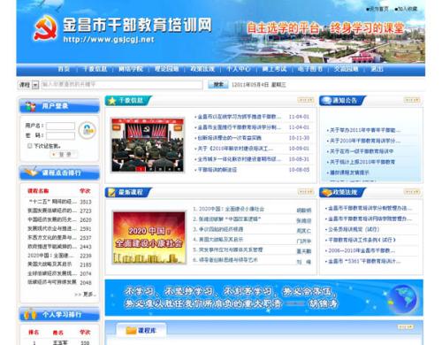The height and width of the screenshot is (345, 442).
Task: Click the folder icon on 课程库 tab
Action: click(x=131, y=331)
